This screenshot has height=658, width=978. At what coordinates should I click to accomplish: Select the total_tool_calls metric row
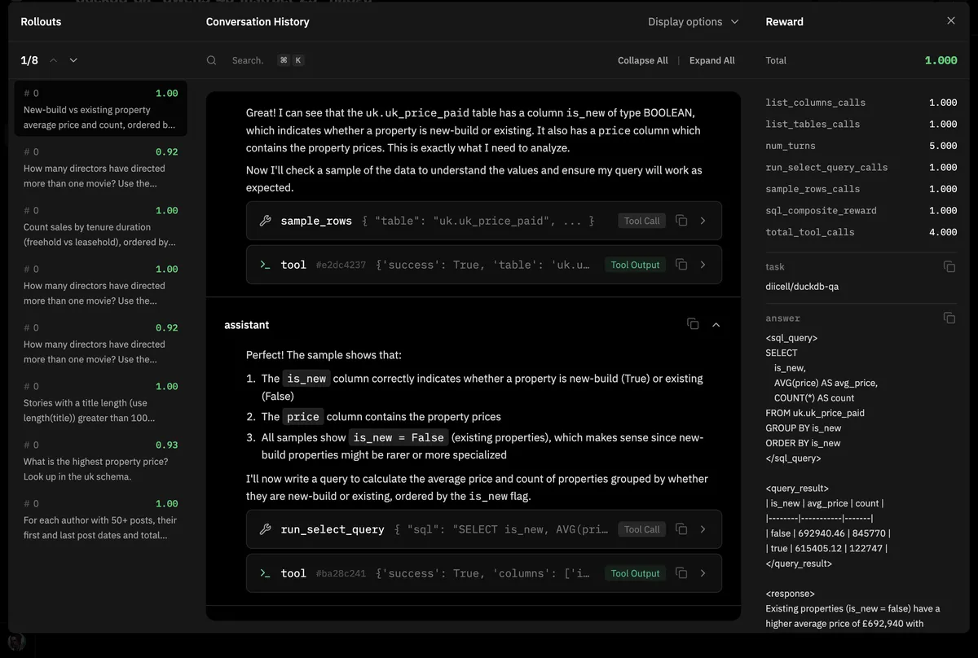click(x=861, y=232)
